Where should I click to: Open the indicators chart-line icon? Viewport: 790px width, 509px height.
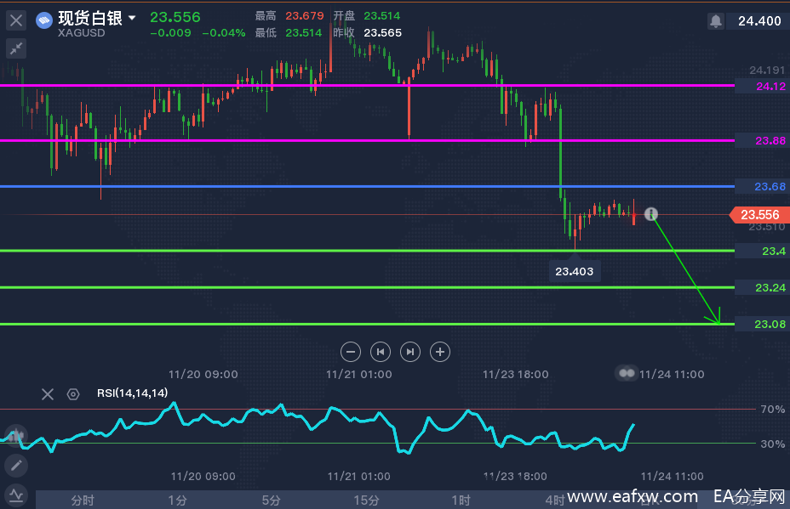(x=16, y=495)
